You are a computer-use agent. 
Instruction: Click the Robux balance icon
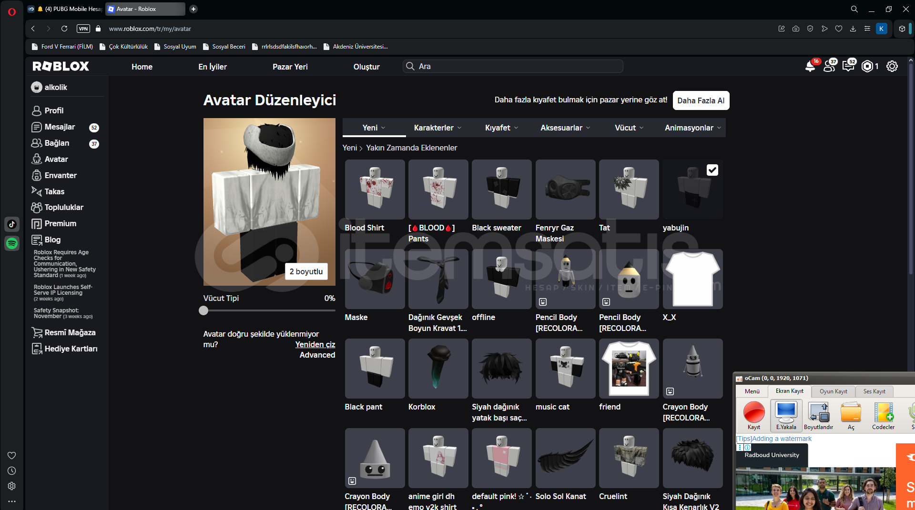[x=867, y=66]
